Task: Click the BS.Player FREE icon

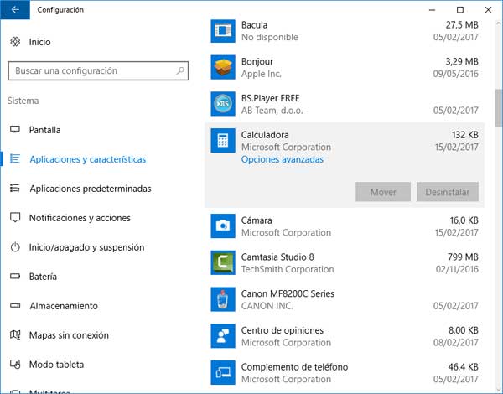Action: (222, 104)
